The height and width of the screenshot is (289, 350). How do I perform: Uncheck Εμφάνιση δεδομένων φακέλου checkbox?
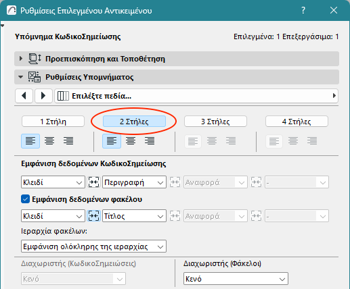pyautogui.click(x=25, y=199)
